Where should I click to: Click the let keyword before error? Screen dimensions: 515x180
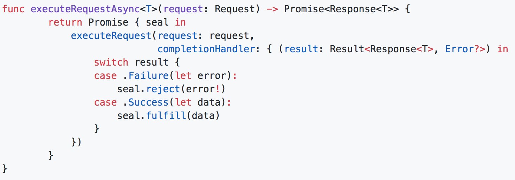point(183,76)
